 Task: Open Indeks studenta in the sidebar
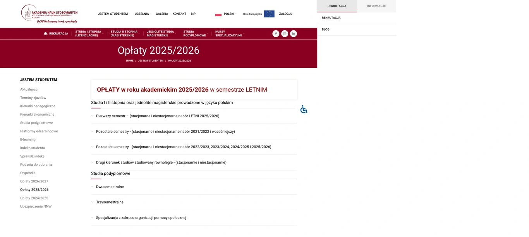click(x=33, y=148)
